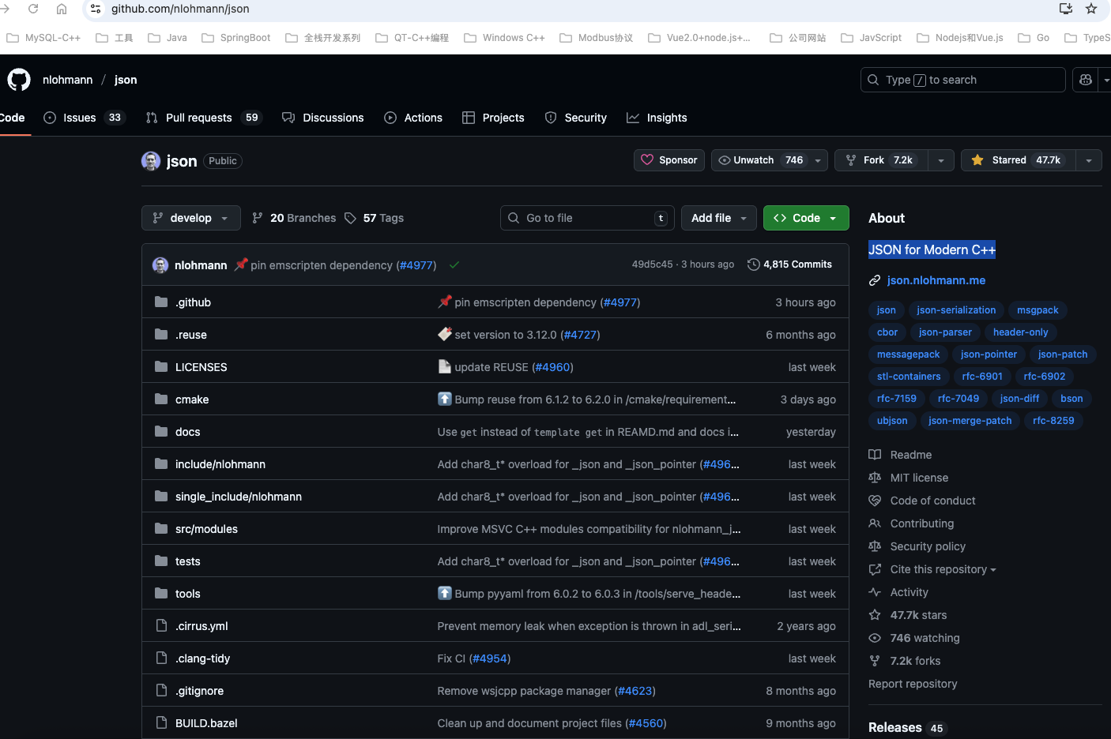Check the green commit status checkmark
Image resolution: width=1111 pixels, height=739 pixels.
pyautogui.click(x=454, y=265)
